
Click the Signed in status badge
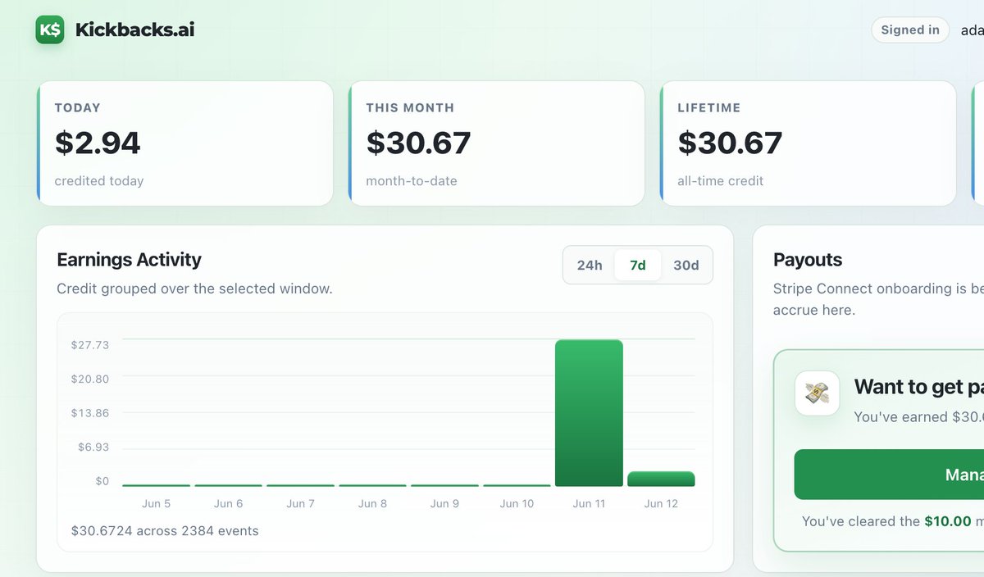(x=910, y=30)
